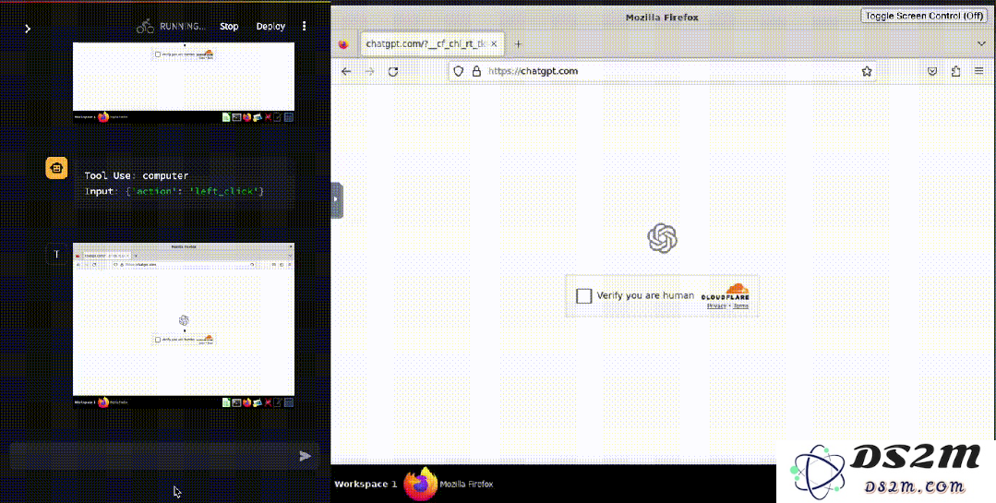The width and height of the screenshot is (996, 503).
Task: Expand the sidebar with the chevron arrow
Action: pos(28,29)
